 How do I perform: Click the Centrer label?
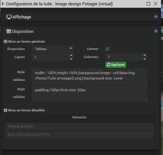click(93, 49)
